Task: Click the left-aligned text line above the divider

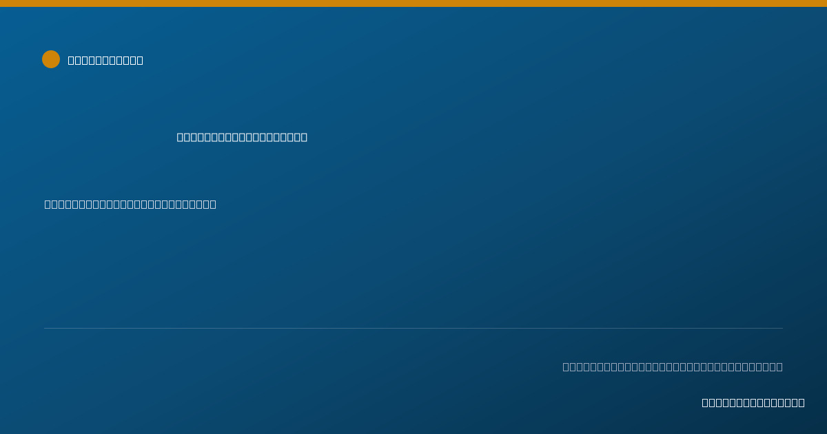Action: click(130, 204)
